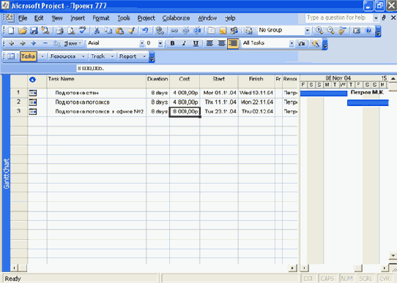Launch the Gantt Chart Wizard
397x283 pixels.
pyautogui.click(x=315, y=43)
